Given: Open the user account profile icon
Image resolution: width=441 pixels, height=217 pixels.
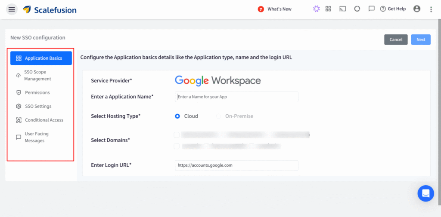Looking at the screenshot, I should pos(417,9).
